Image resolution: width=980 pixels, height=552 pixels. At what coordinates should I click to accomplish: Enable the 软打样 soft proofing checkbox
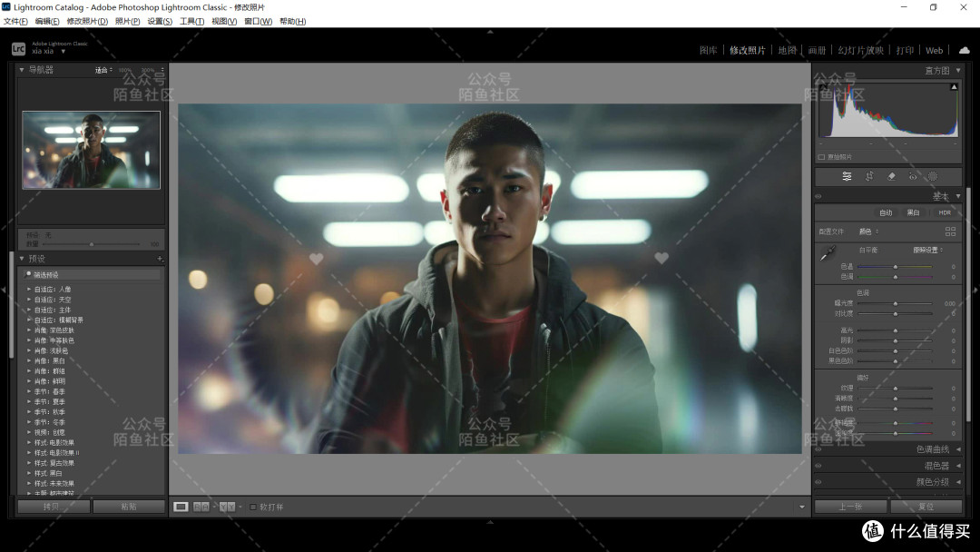(x=253, y=507)
